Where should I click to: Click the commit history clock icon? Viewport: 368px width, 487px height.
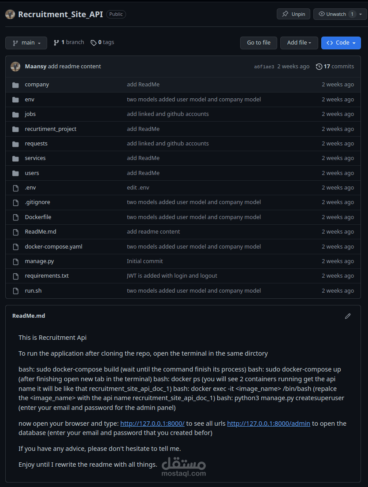319,67
